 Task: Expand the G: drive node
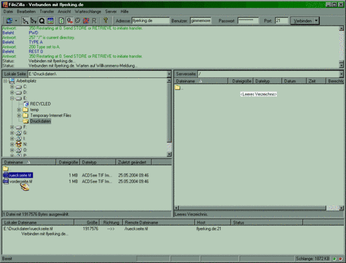(12, 133)
